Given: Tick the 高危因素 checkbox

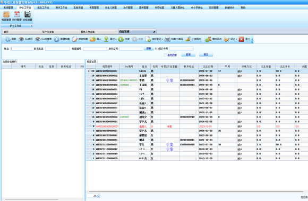Looking at the screenshot, I should (x=165, y=55).
